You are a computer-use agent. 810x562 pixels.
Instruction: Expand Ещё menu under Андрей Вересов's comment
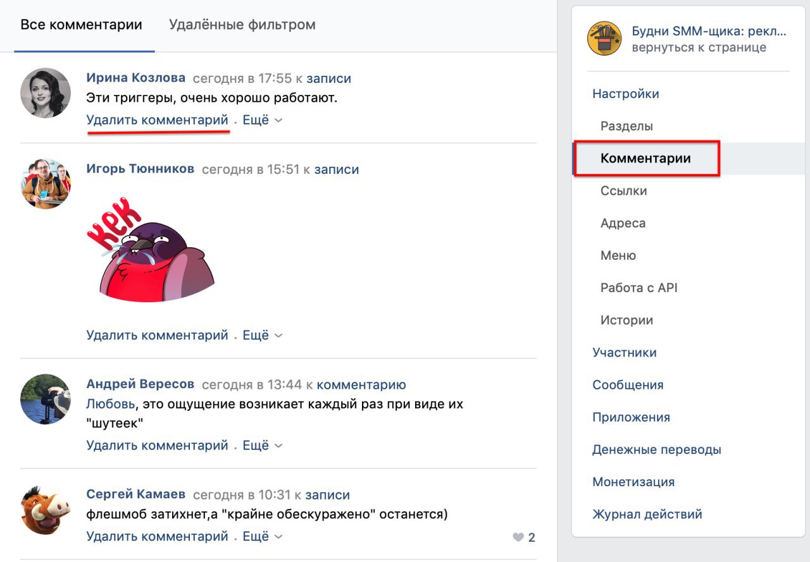click(x=262, y=445)
